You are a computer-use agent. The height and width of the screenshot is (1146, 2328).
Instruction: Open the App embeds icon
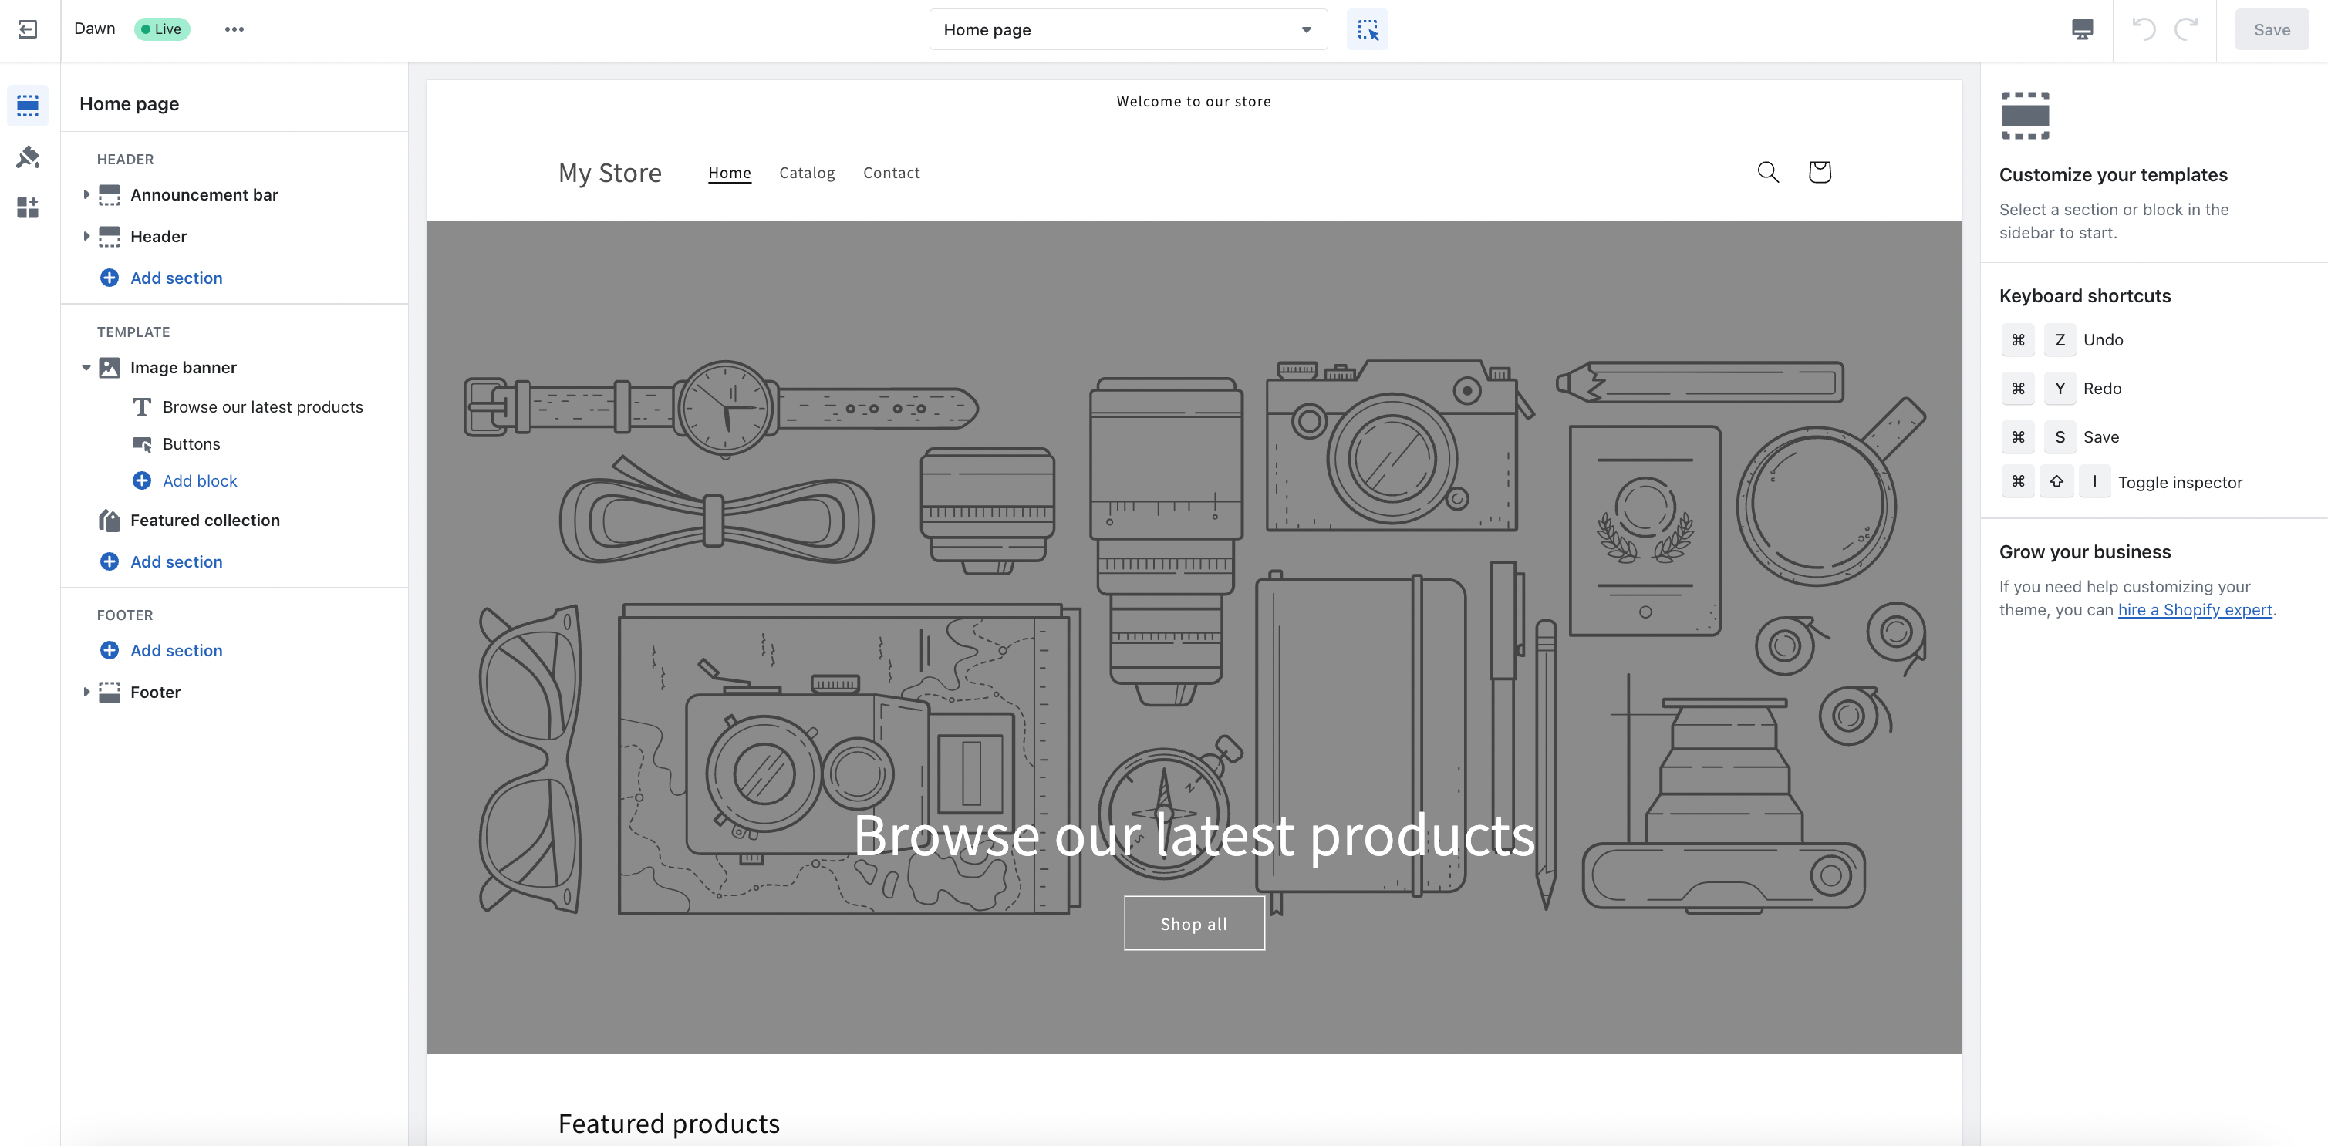point(28,208)
